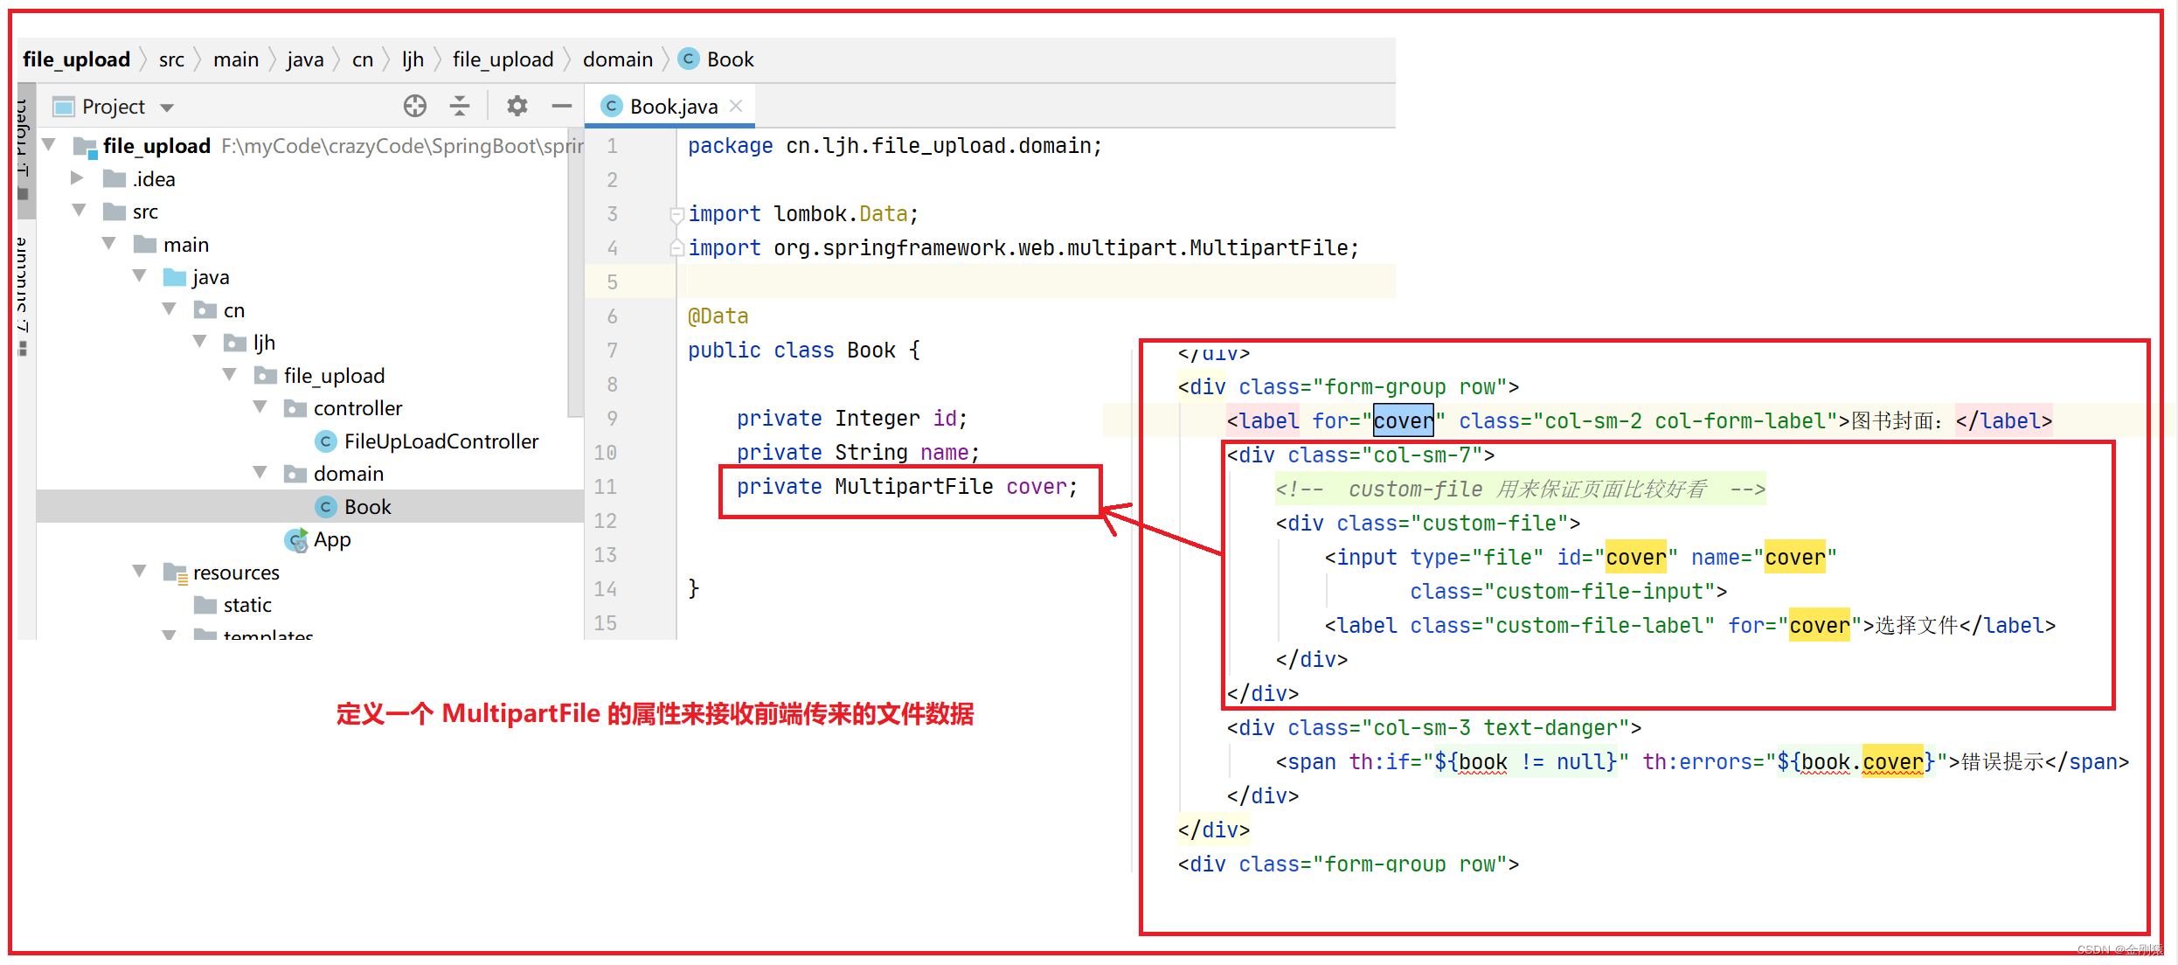Image resolution: width=2178 pixels, height=965 pixels.
Task: Click the @Data annotation text
Action: point(718,316)
